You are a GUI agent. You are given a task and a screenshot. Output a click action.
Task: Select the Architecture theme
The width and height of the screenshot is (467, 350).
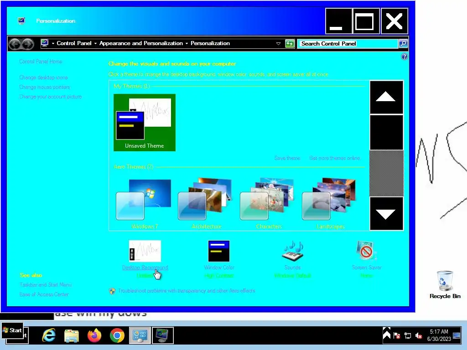click(207, 204)
